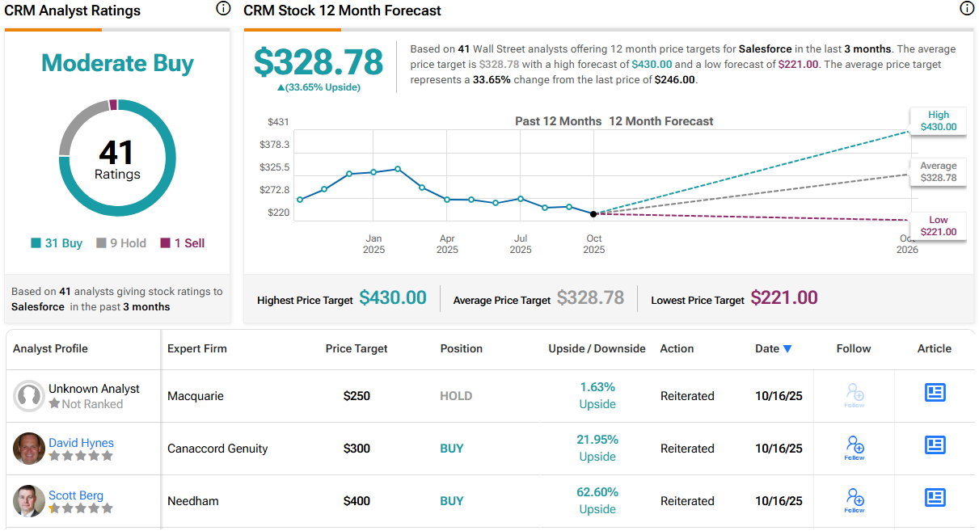
Task: Open Scott Berg analyst profile link
Action: (76, 495)
